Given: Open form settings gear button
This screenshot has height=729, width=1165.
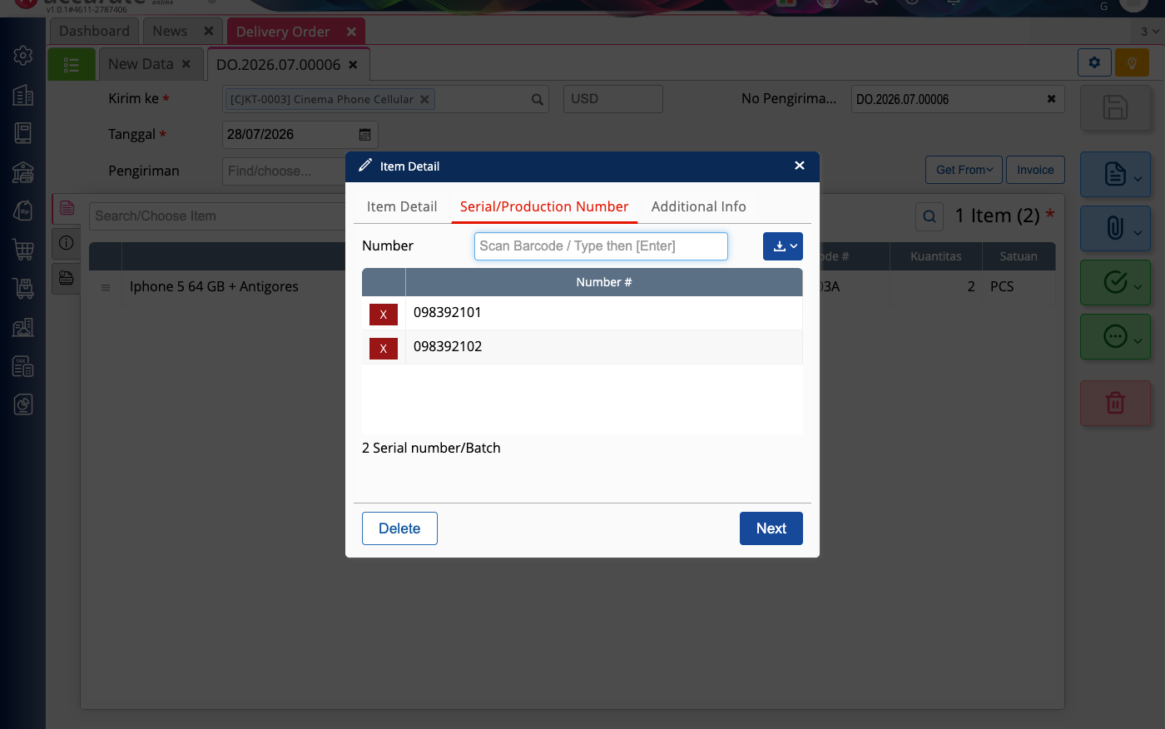Looking at the screenshot, I should 1094,62.
